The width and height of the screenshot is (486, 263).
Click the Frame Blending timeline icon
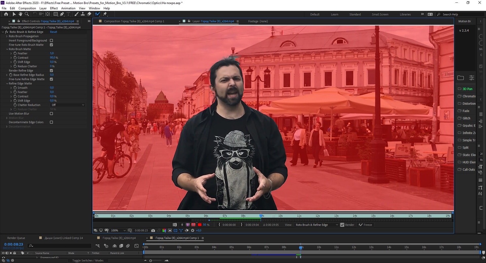coord(121,246)
